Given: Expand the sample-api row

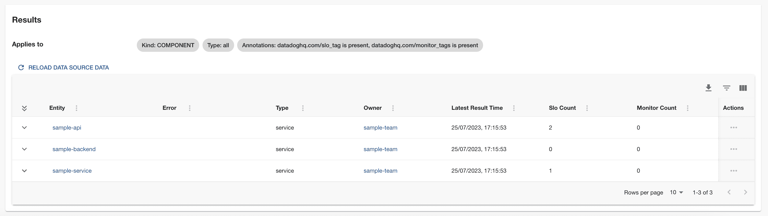Looking at the screenshot, I should coord(24,127).
